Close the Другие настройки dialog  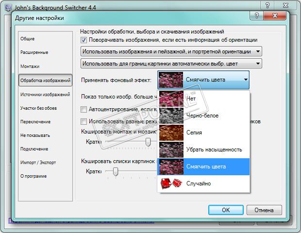point(275,16)
